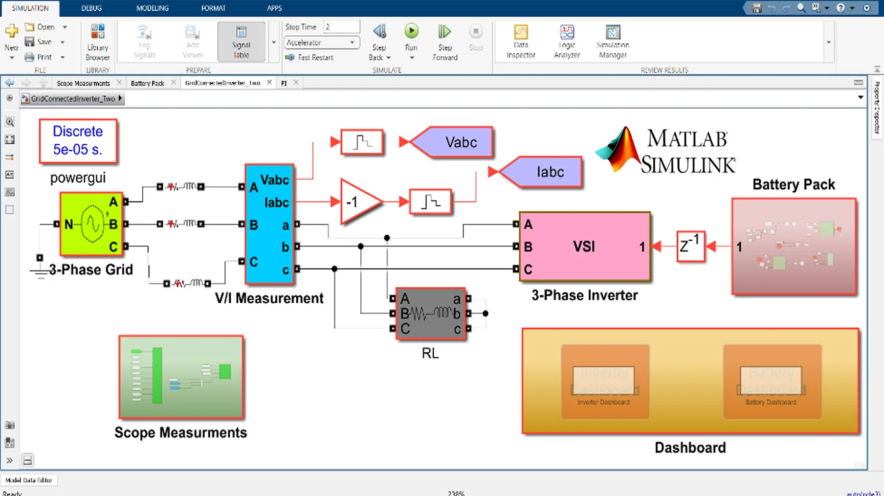
Task: Close the GridConnectedInverter_Two tab
Action: click(269, 83)
